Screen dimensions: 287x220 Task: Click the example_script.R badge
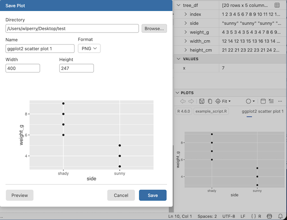pos(211,111)
